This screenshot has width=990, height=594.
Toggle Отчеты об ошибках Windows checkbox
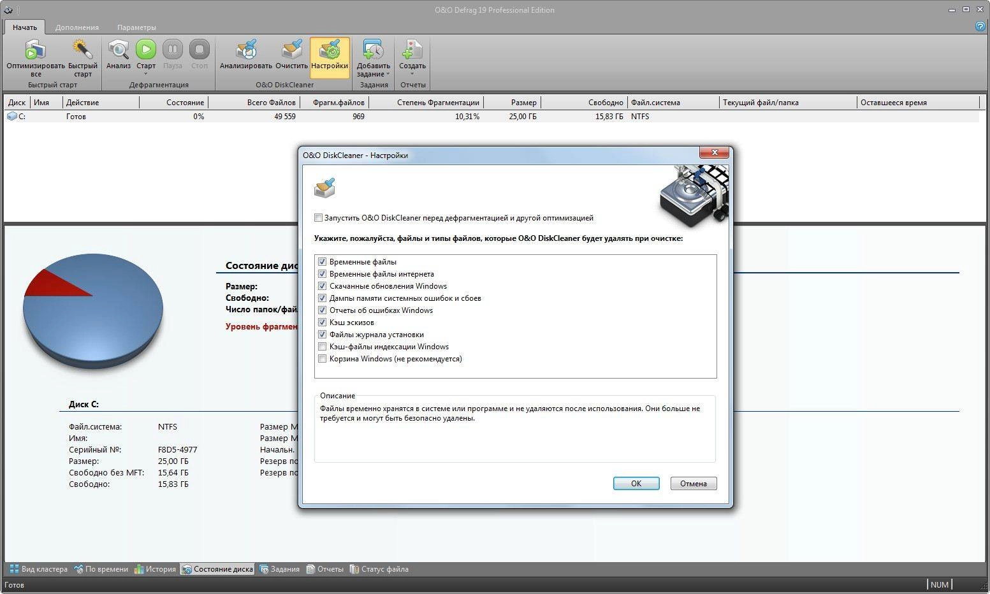(323, 310)
